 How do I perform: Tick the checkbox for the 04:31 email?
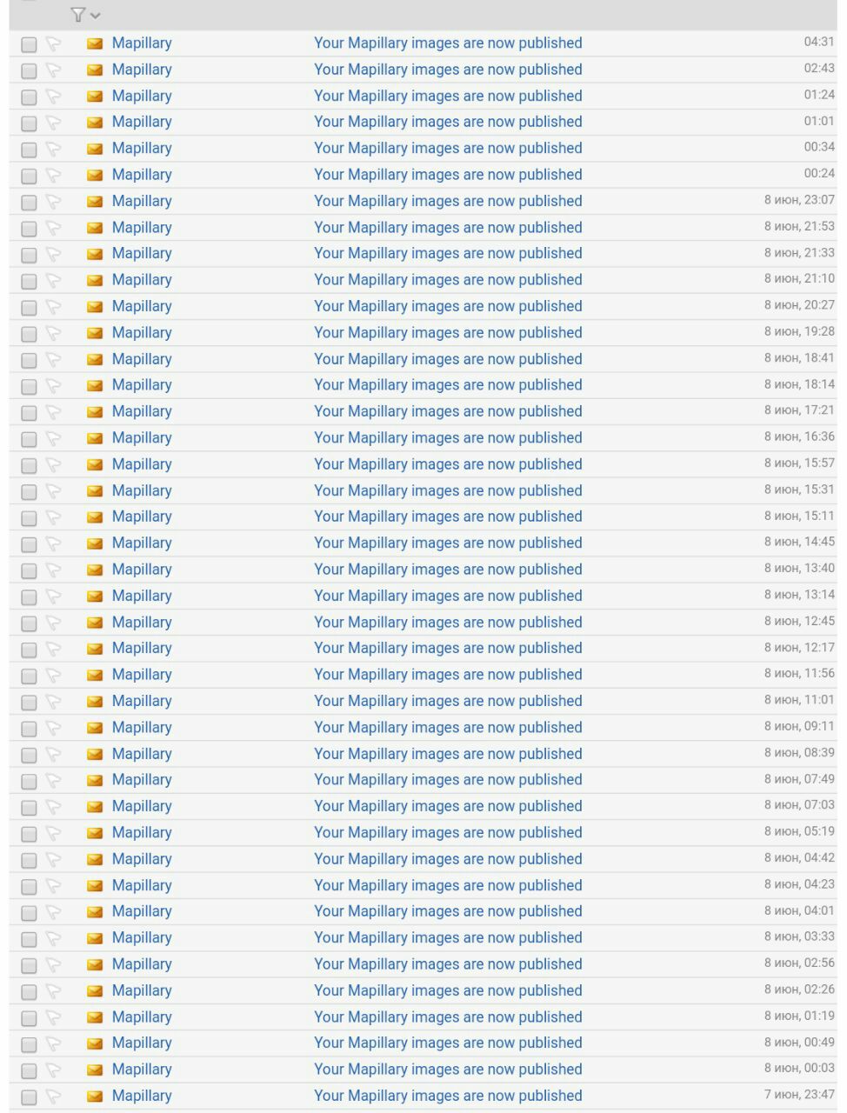[29, 44]
